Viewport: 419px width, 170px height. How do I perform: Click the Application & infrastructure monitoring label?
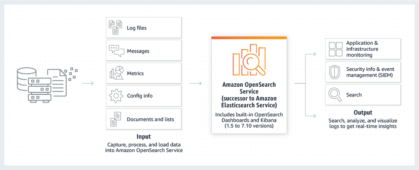pos(362,49)
